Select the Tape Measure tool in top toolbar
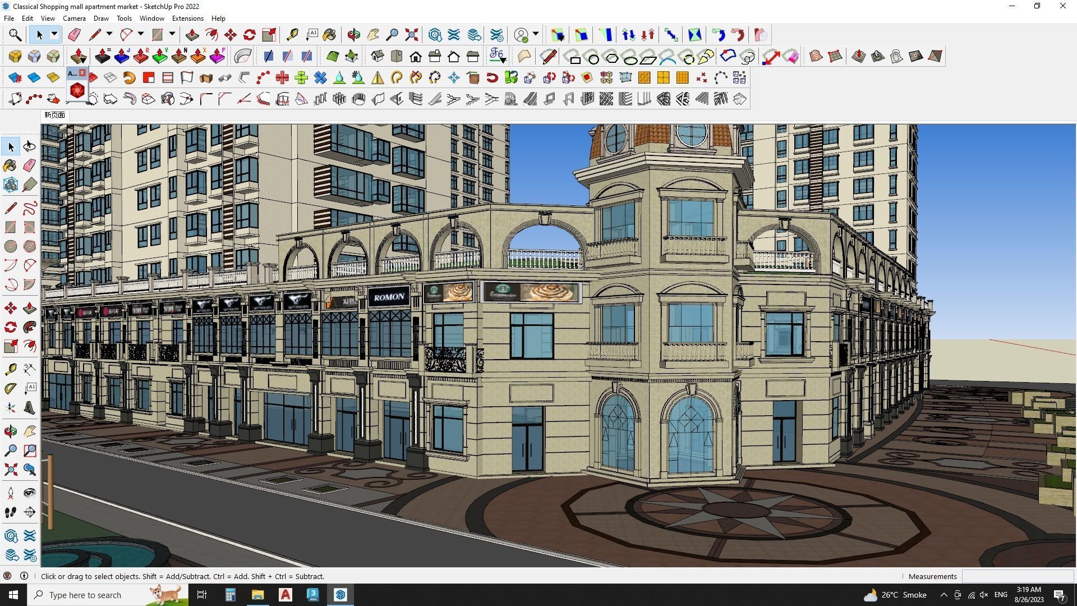 292,35
